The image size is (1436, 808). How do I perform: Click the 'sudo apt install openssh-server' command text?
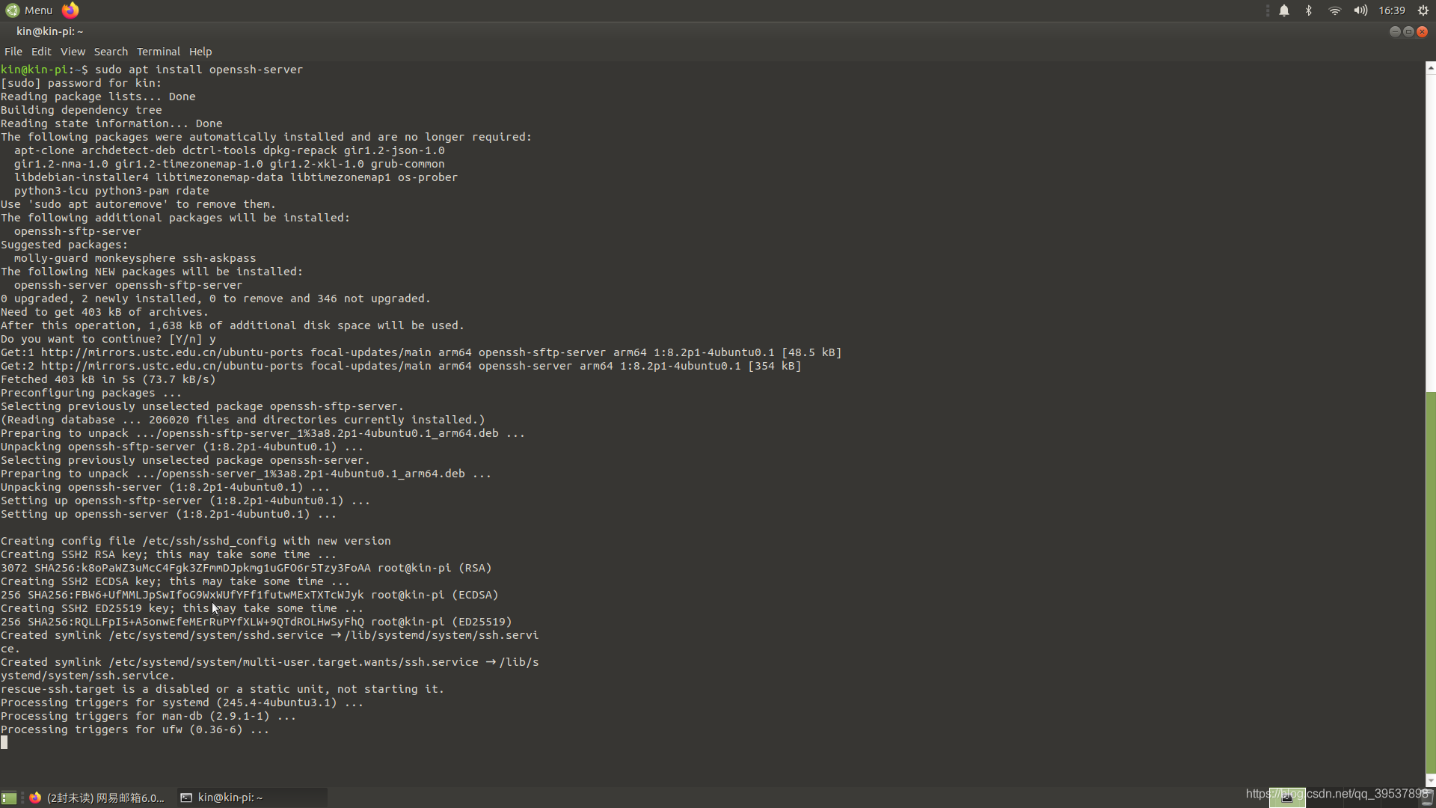click(199, 70)
